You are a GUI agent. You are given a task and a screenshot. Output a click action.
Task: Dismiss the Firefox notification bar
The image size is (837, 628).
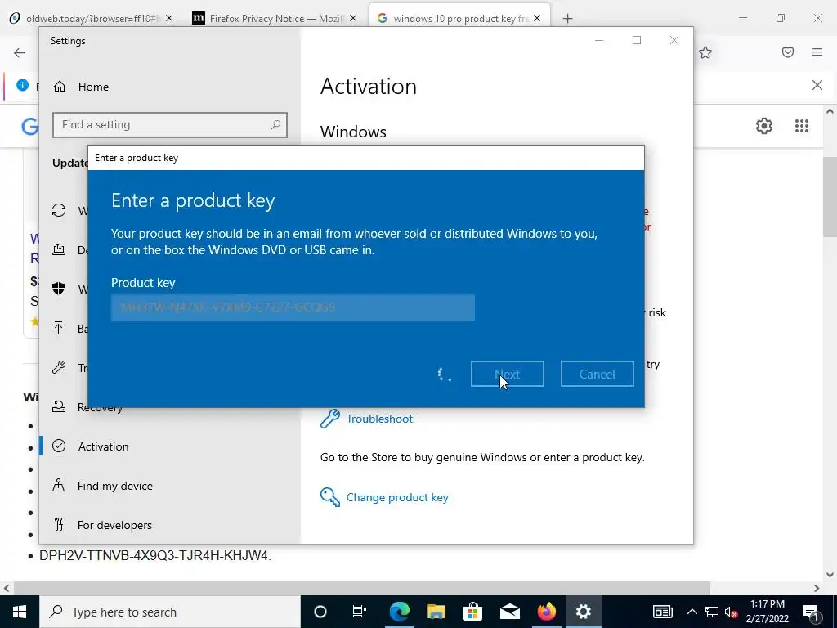(817, 85)
